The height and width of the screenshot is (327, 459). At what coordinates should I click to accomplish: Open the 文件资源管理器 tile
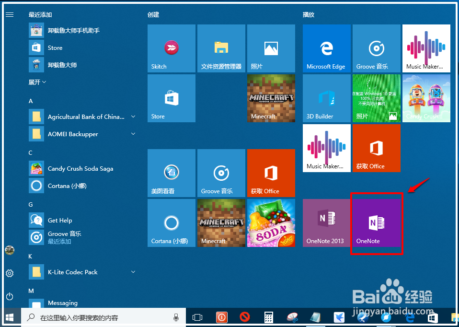pyautogui.click(x=221, y=48)
